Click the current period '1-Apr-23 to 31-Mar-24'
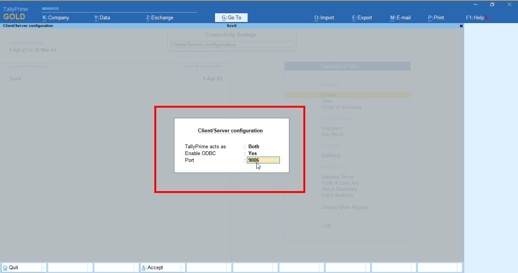 (x=33, y=50)
